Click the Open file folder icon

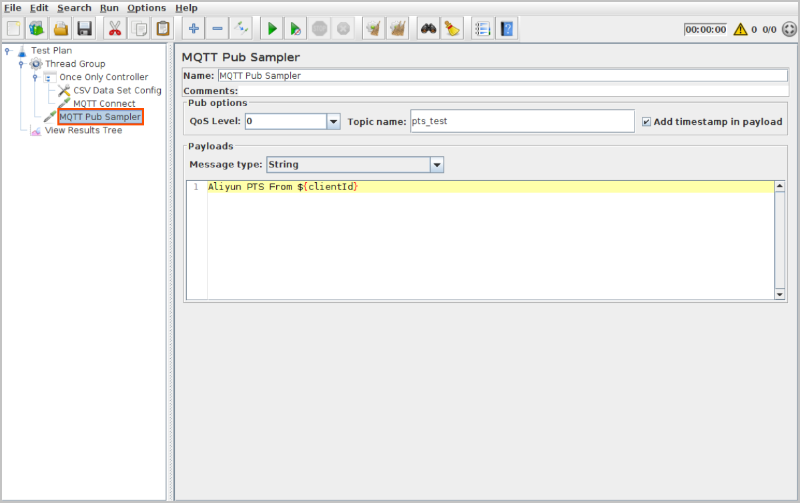coord(61,29)
